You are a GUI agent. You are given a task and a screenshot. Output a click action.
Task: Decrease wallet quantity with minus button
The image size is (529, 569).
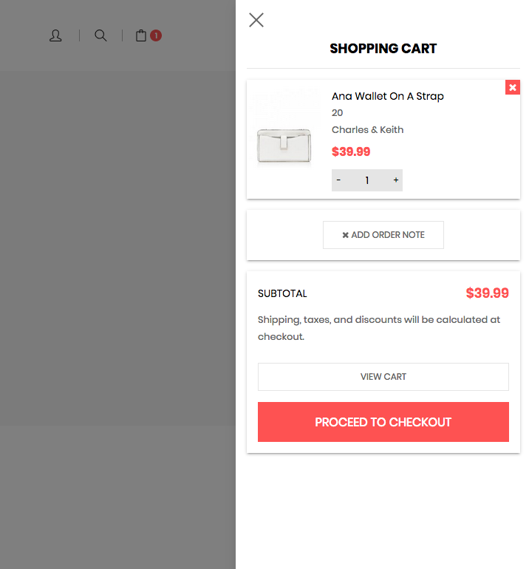click(338, 180)
